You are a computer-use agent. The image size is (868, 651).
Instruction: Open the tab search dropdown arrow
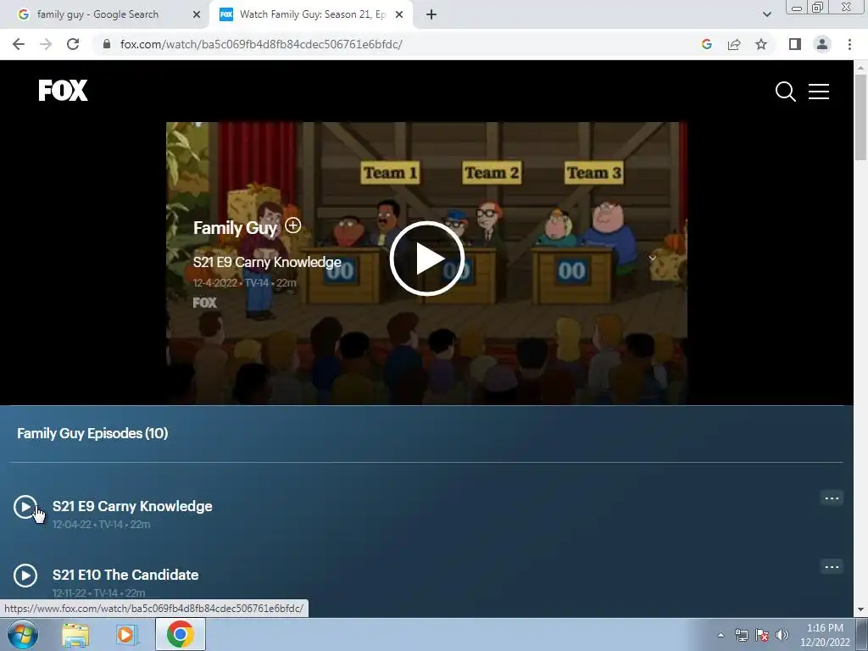pos(766,14)
